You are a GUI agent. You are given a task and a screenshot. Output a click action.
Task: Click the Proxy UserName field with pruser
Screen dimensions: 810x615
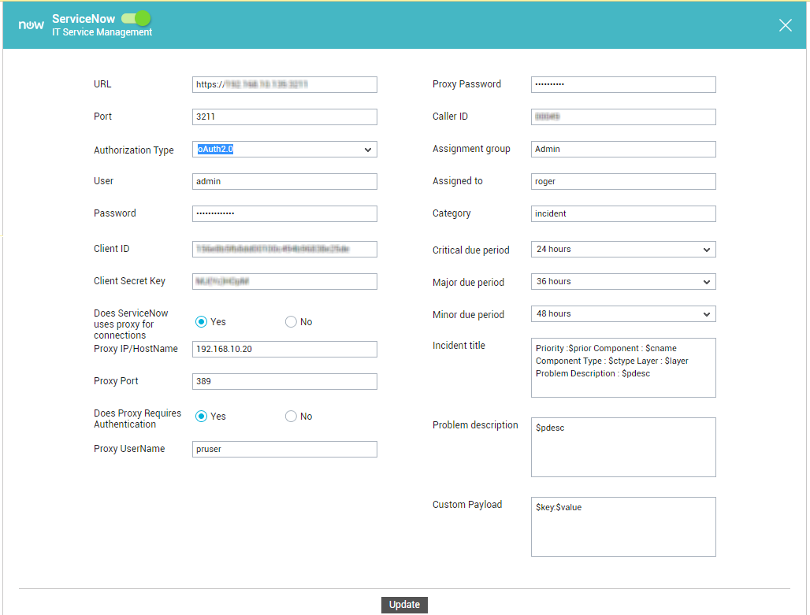(284, 450)
